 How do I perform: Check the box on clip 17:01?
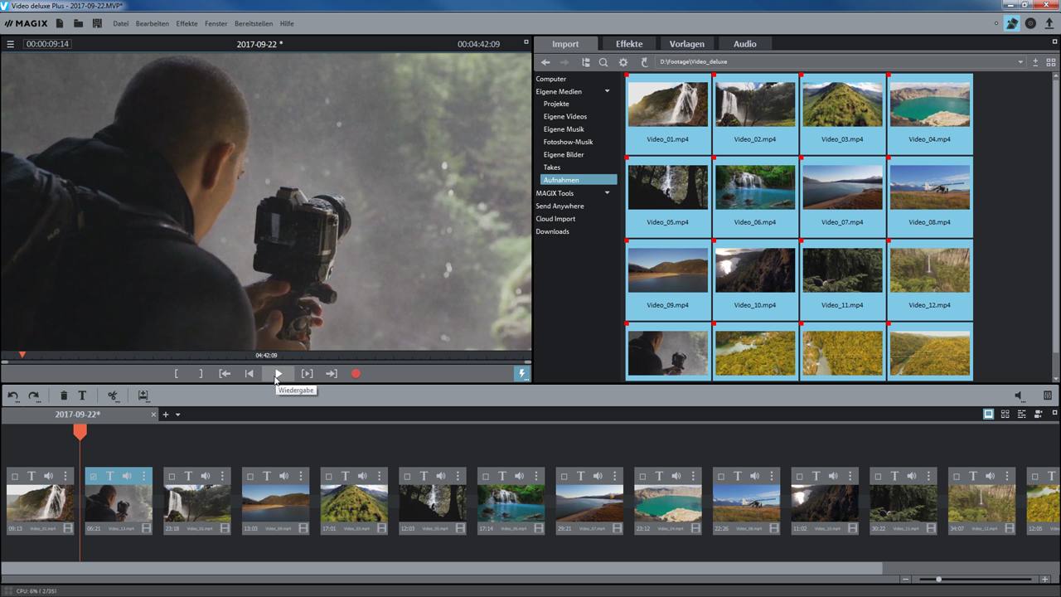(x=328, y=477)
